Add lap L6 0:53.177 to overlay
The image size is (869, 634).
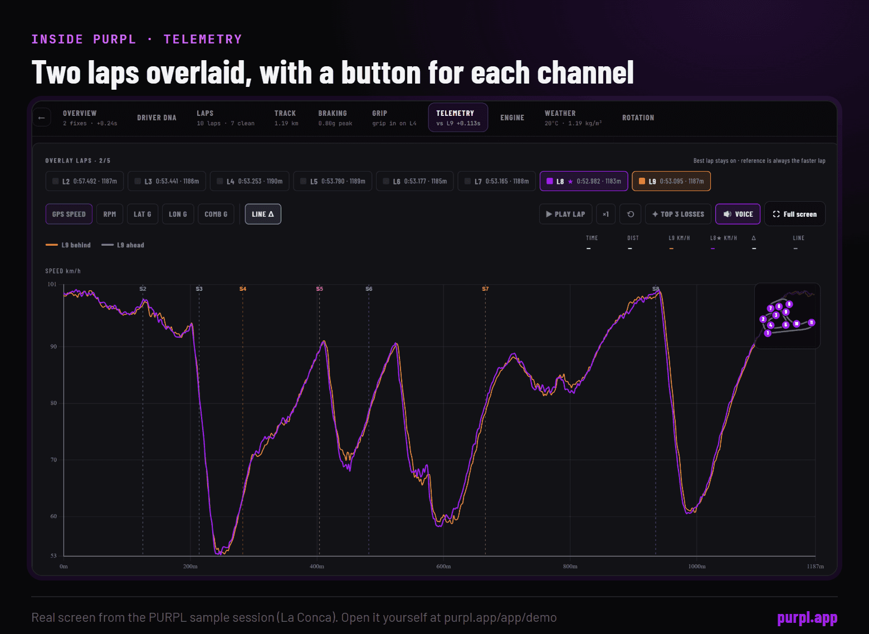point(415,181)
